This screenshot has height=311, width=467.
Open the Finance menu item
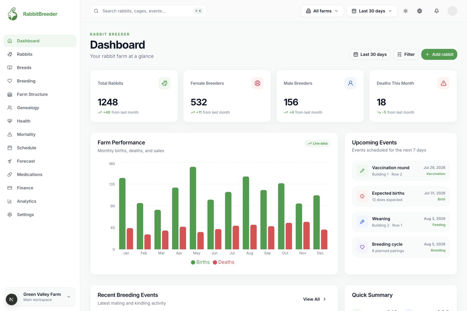pyautogui.click(x=40, y=188)
